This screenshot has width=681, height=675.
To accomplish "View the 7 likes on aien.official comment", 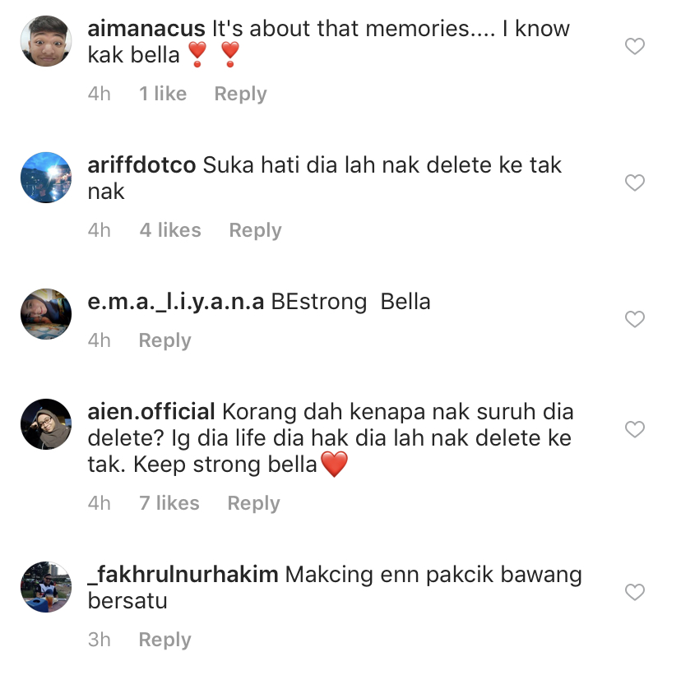I will tap(169, 503).
